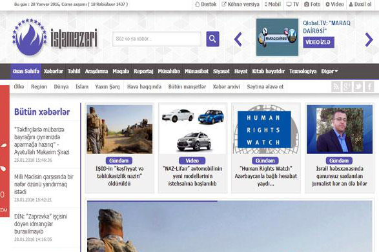Open the Siyasət menu item
Viewport: 379px width, 252px height.
(x=221, y=71)
